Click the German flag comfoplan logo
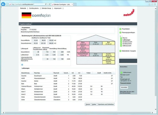The image size is (158, 115). coord(36,15)
